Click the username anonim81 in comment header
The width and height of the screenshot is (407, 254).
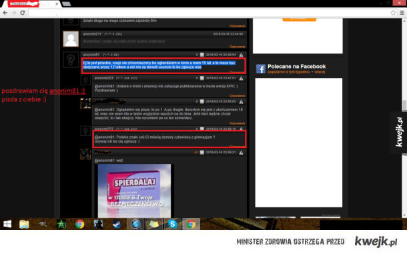click(x=91, y=55)
